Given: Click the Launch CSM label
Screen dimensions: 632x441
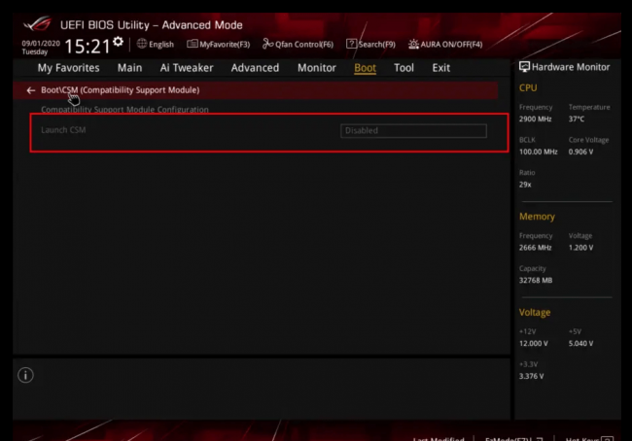Looking at the screenshot, I should 63,130.
